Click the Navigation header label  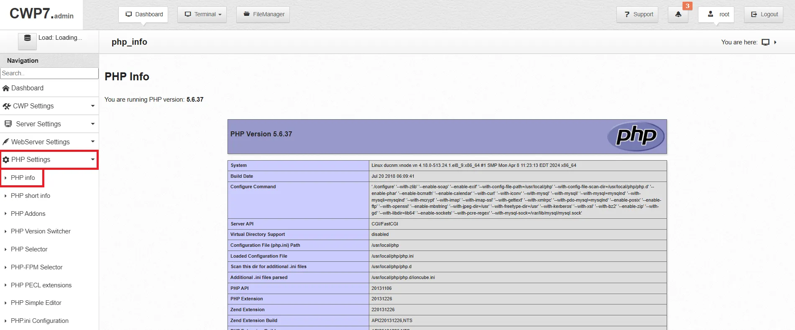pyautogui.click(x=23, y=61)
